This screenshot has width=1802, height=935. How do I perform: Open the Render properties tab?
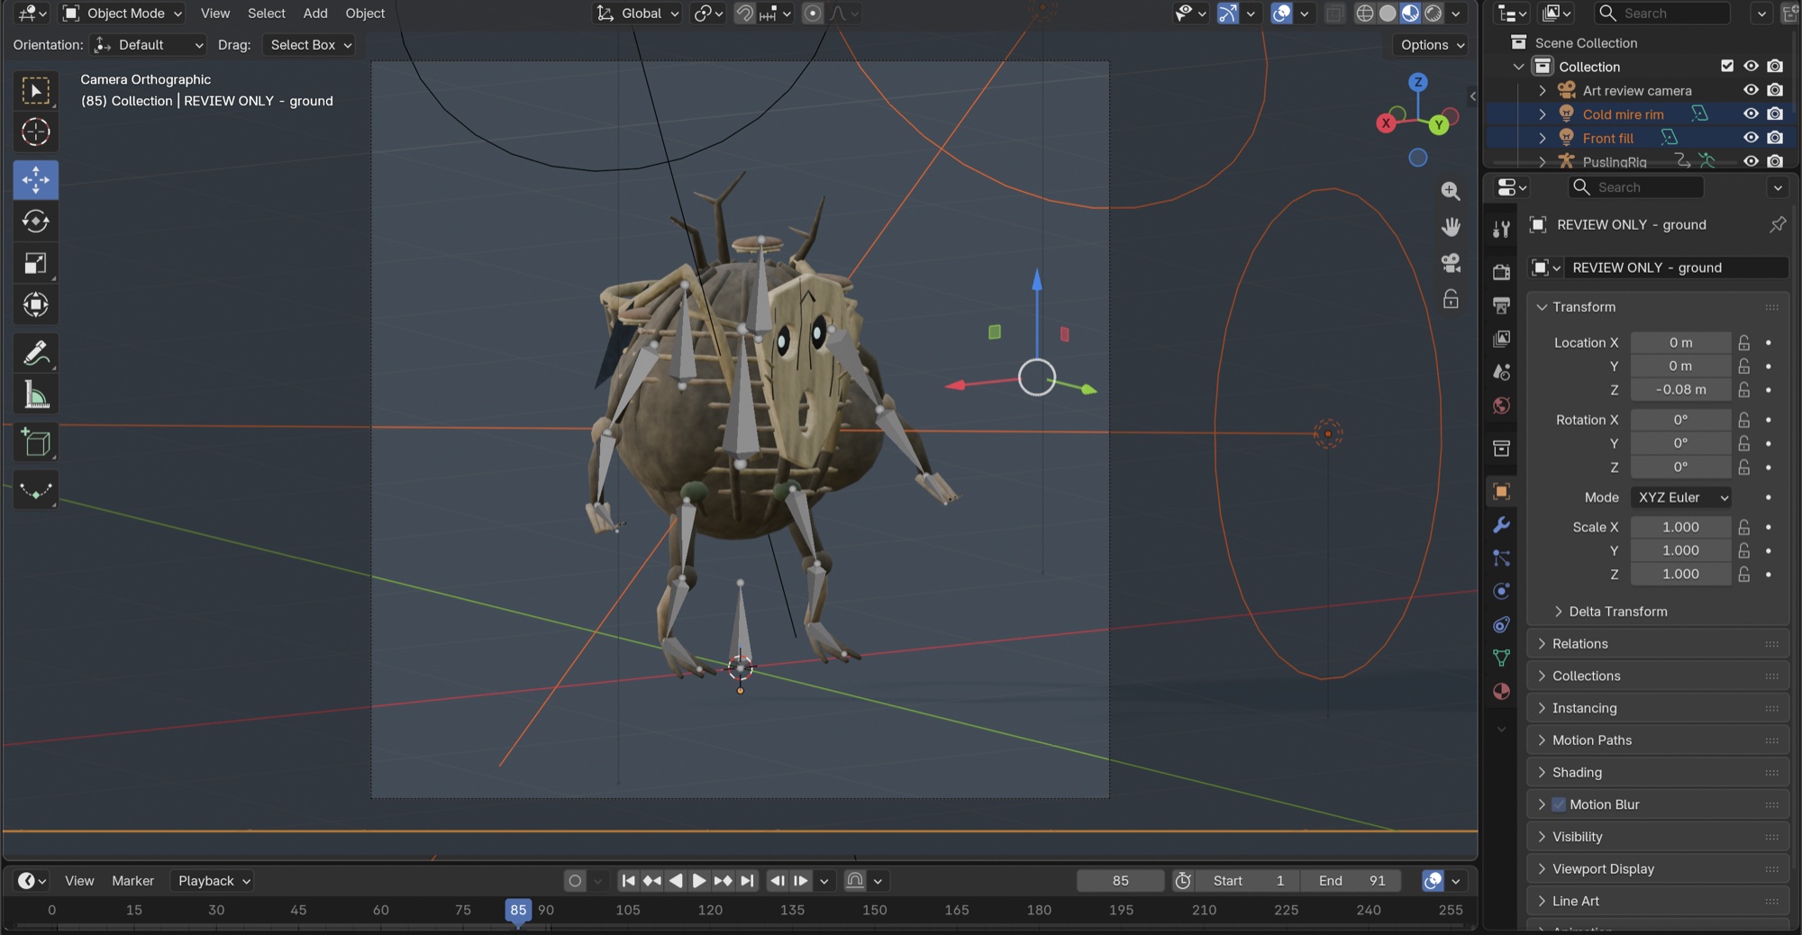click(x=1501, y=272)
